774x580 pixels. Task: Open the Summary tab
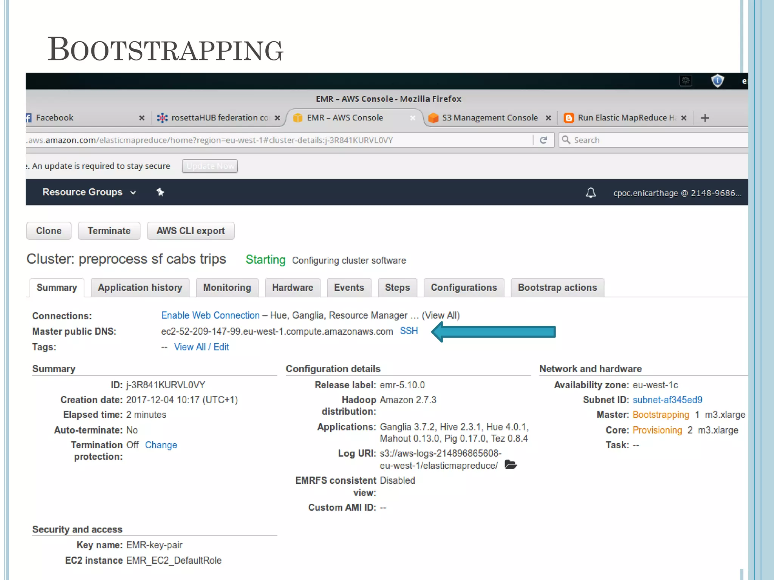click(57, 288)
